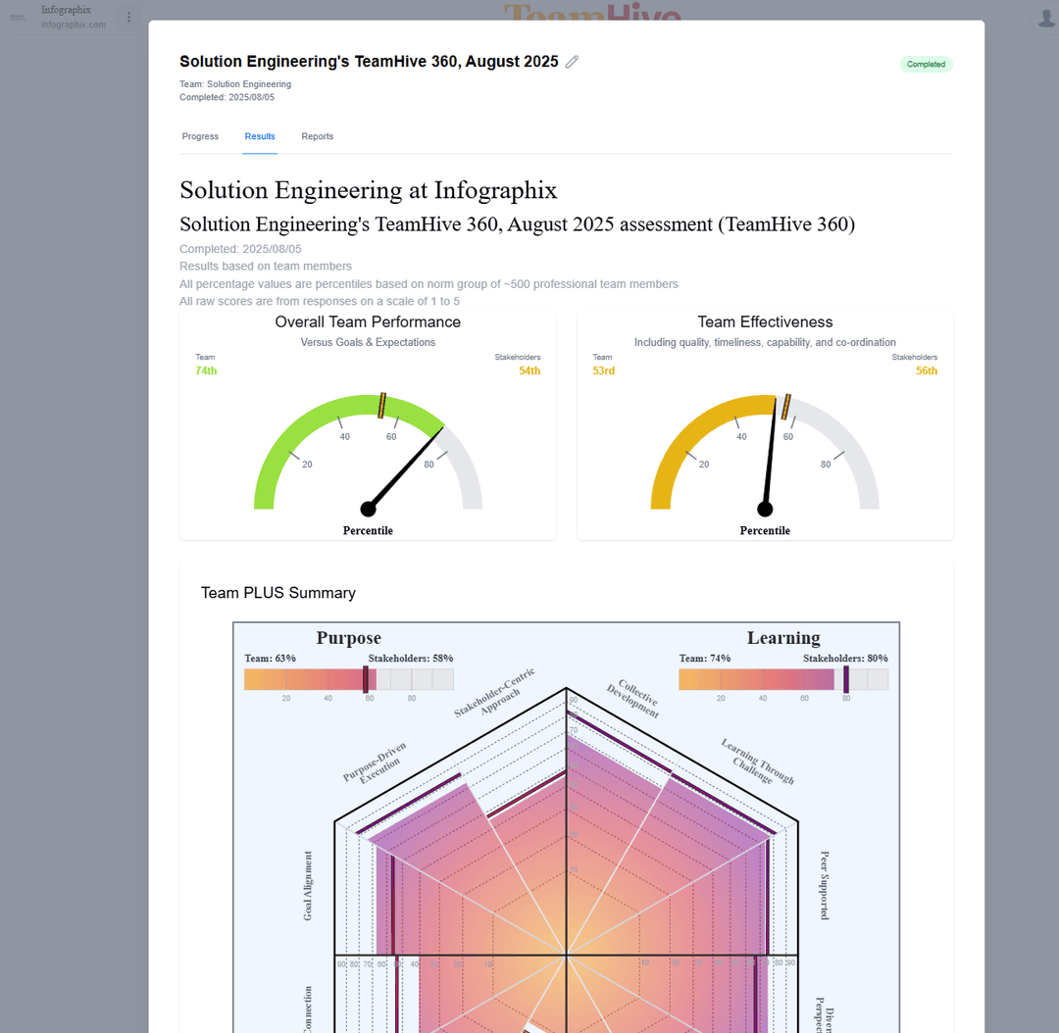Open the title edit pencil icon

coord(572,61)
